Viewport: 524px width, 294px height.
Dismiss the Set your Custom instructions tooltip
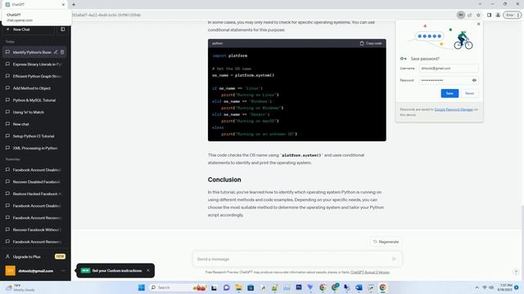(x=148, y=270)
